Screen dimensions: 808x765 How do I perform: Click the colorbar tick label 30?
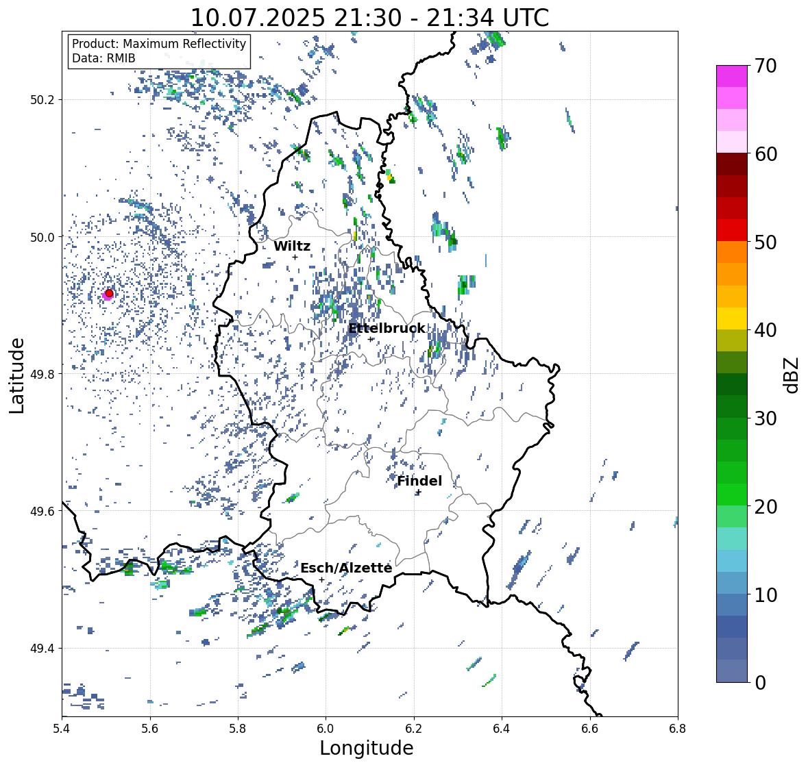pyautogui.click(x=766, y=418)
